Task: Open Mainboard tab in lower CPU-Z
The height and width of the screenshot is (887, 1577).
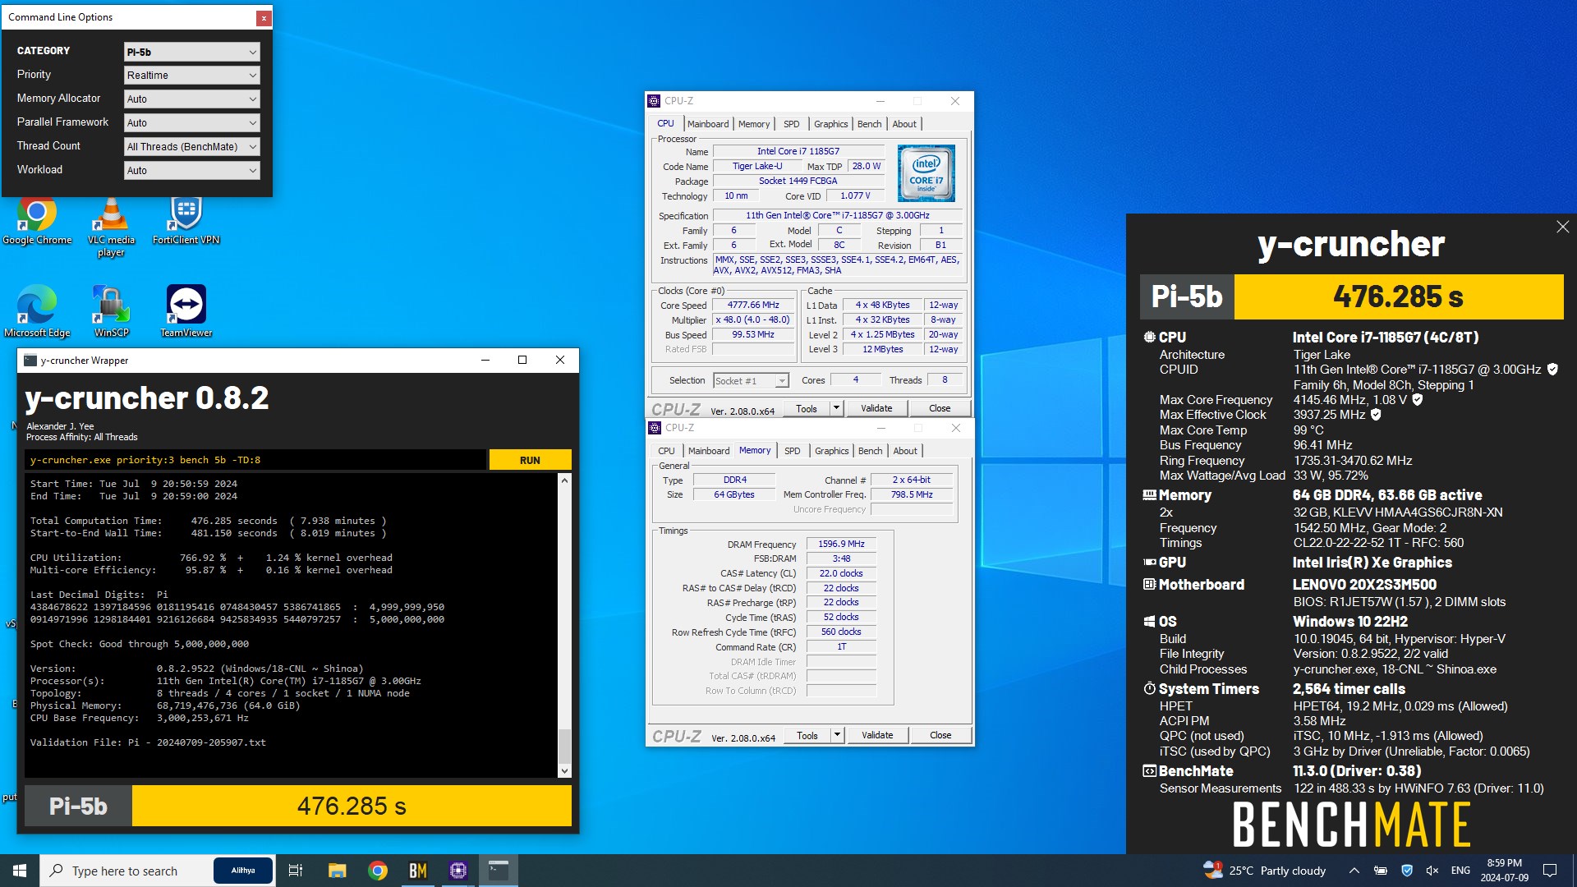Action: [709, 451]
